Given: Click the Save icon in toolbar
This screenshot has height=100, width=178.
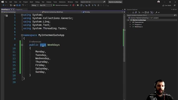Looking at the screenshot, I should 17,5.
